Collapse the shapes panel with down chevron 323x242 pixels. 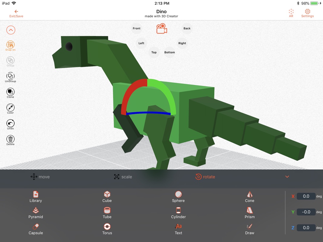287,177
